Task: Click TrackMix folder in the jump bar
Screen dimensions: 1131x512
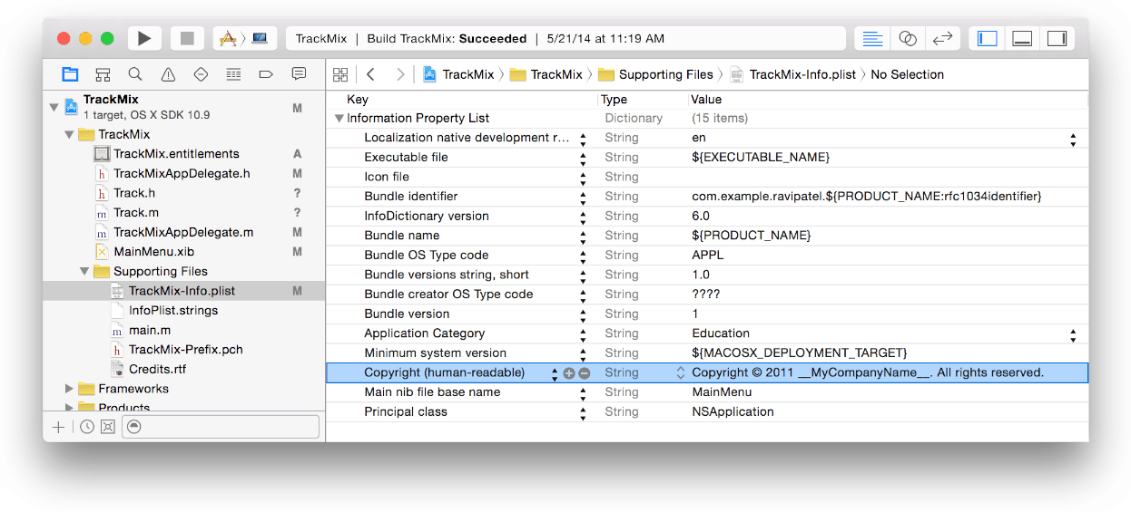Action: [x=546, y=74]
